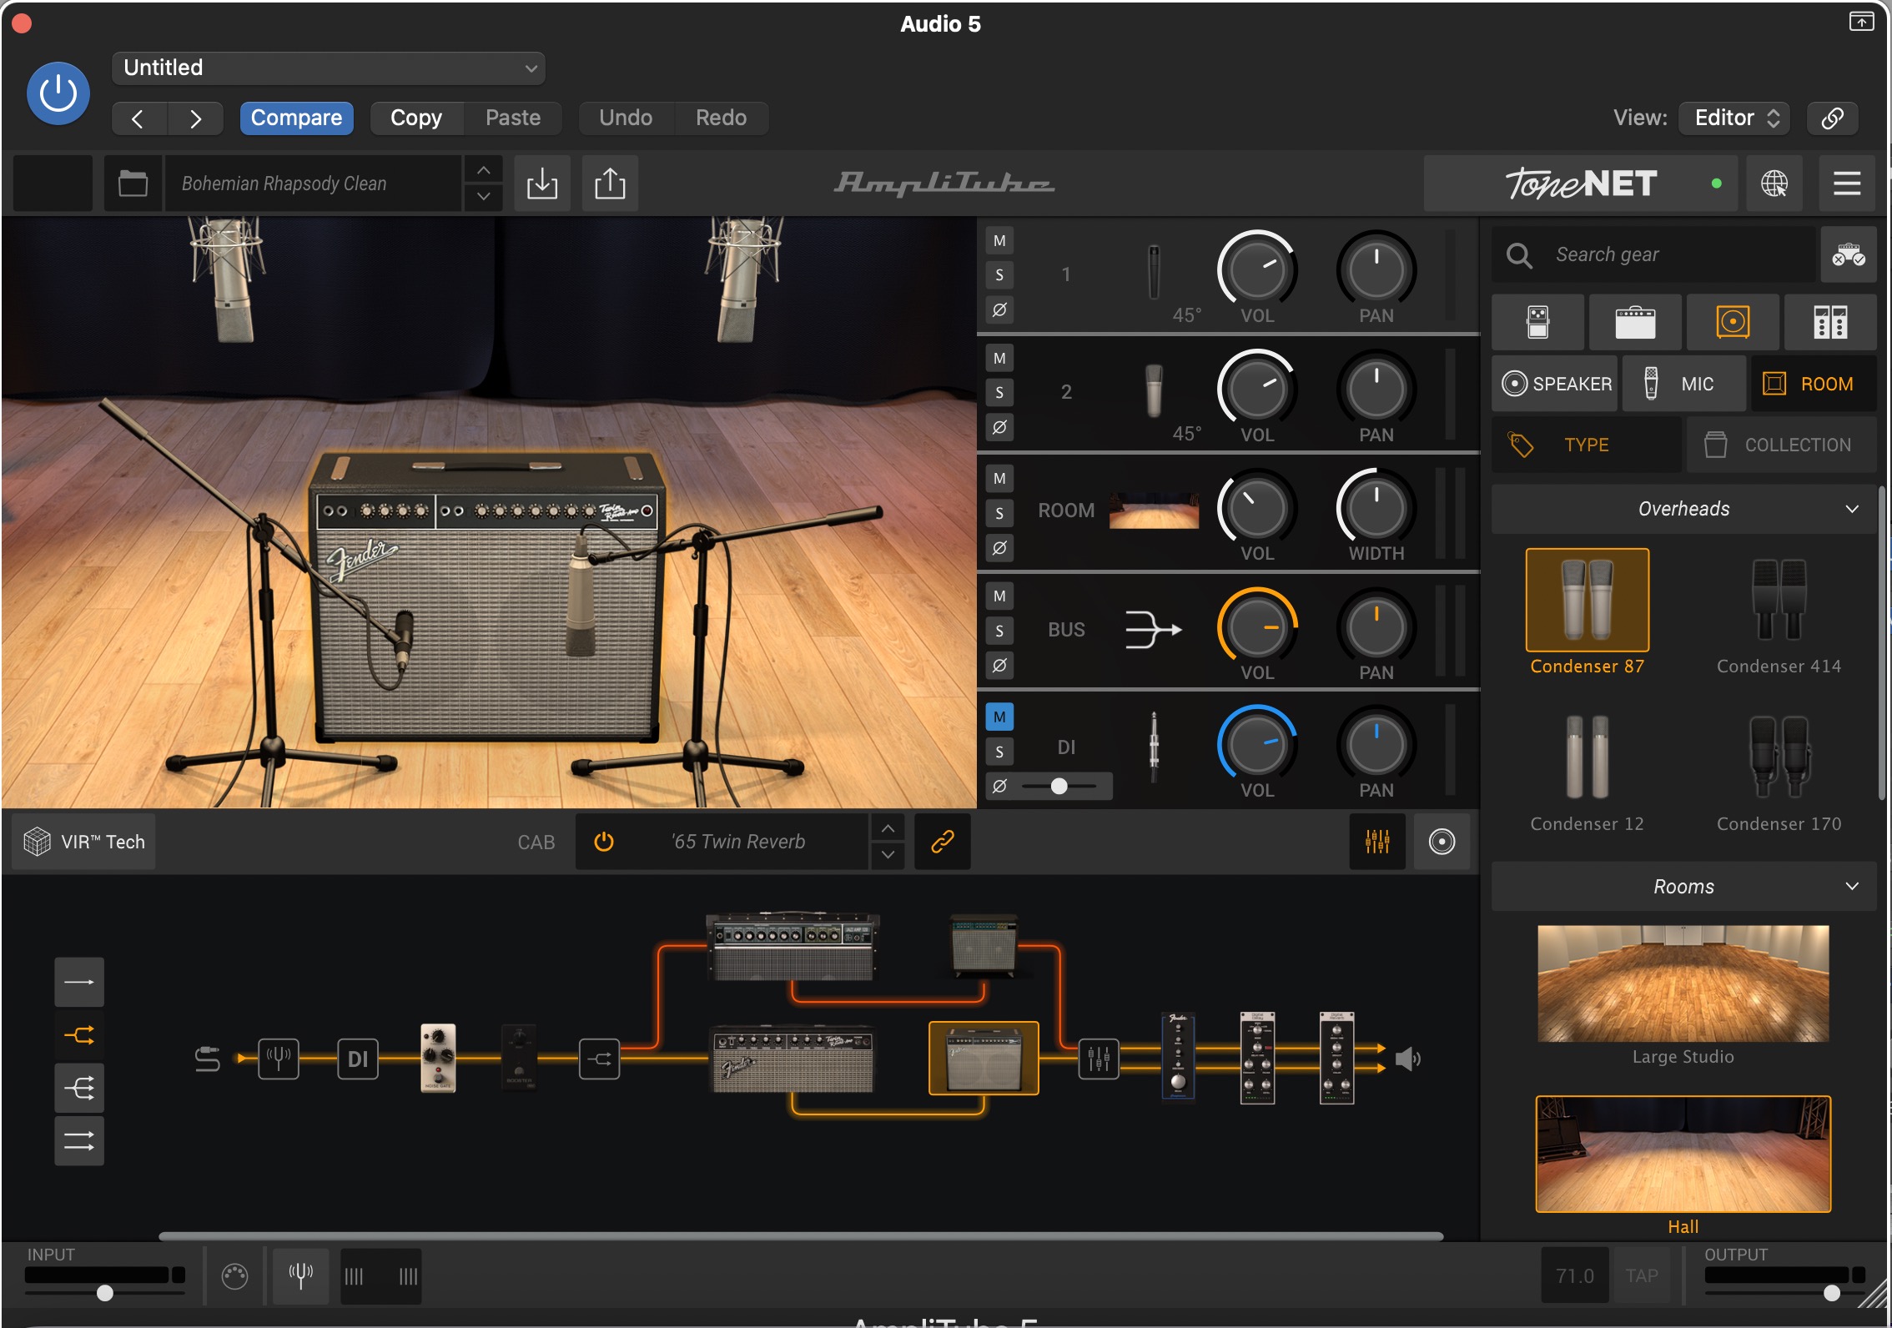This screenshot has height=1328, width=1892.
Task: Click the link icon beside Editor view
Action: (1832, 118)
